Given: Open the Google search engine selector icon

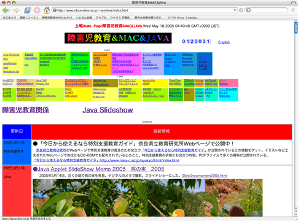Looking at the screenshot, I should pos(248,10).
